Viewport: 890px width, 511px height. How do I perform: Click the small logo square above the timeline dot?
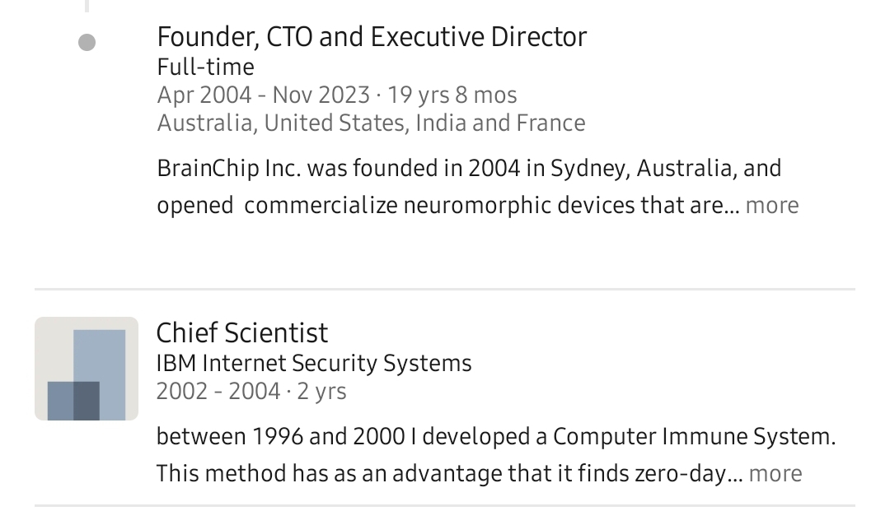pos(87,7)
